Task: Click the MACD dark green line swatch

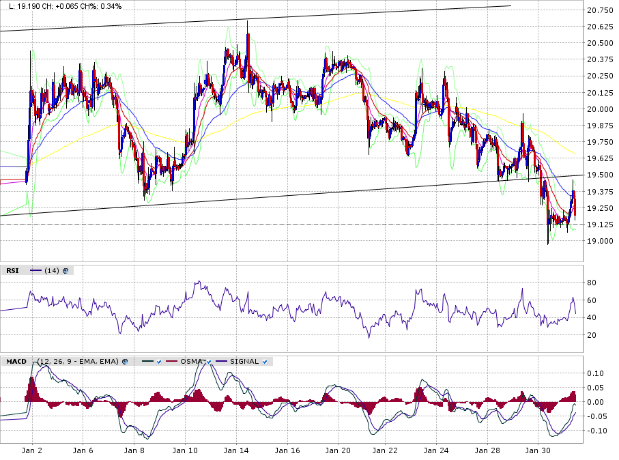Action: pos(147,362)
